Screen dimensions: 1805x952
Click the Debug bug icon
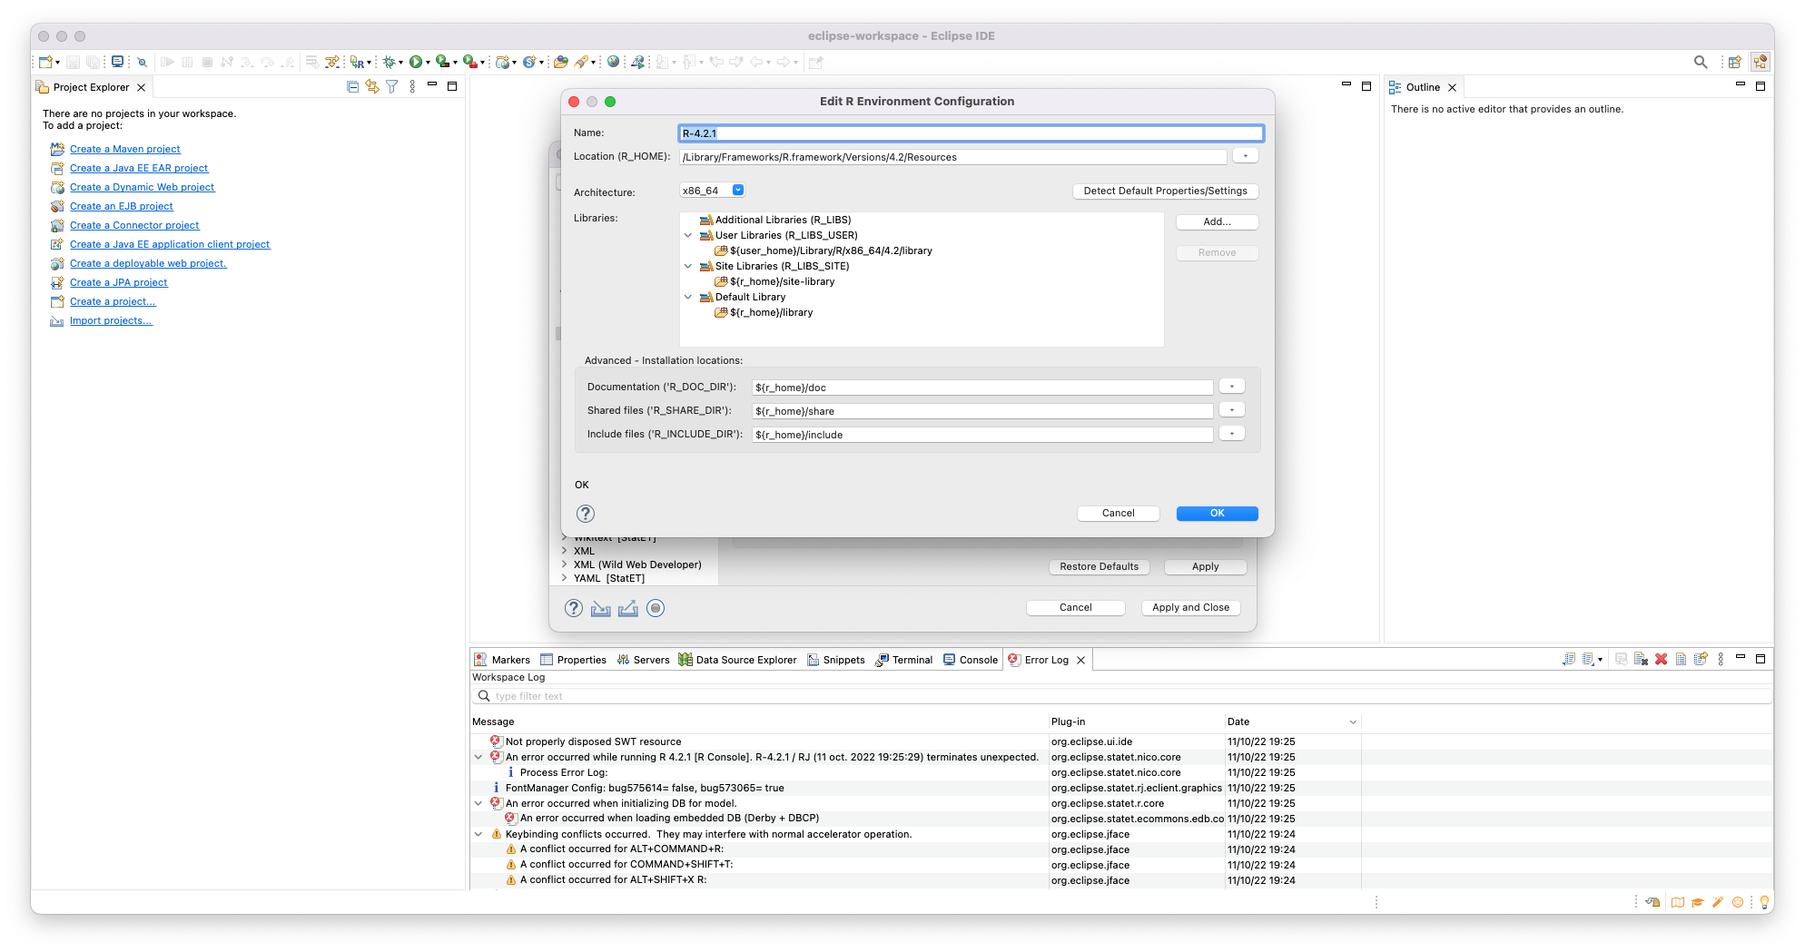tap(390, 62)
